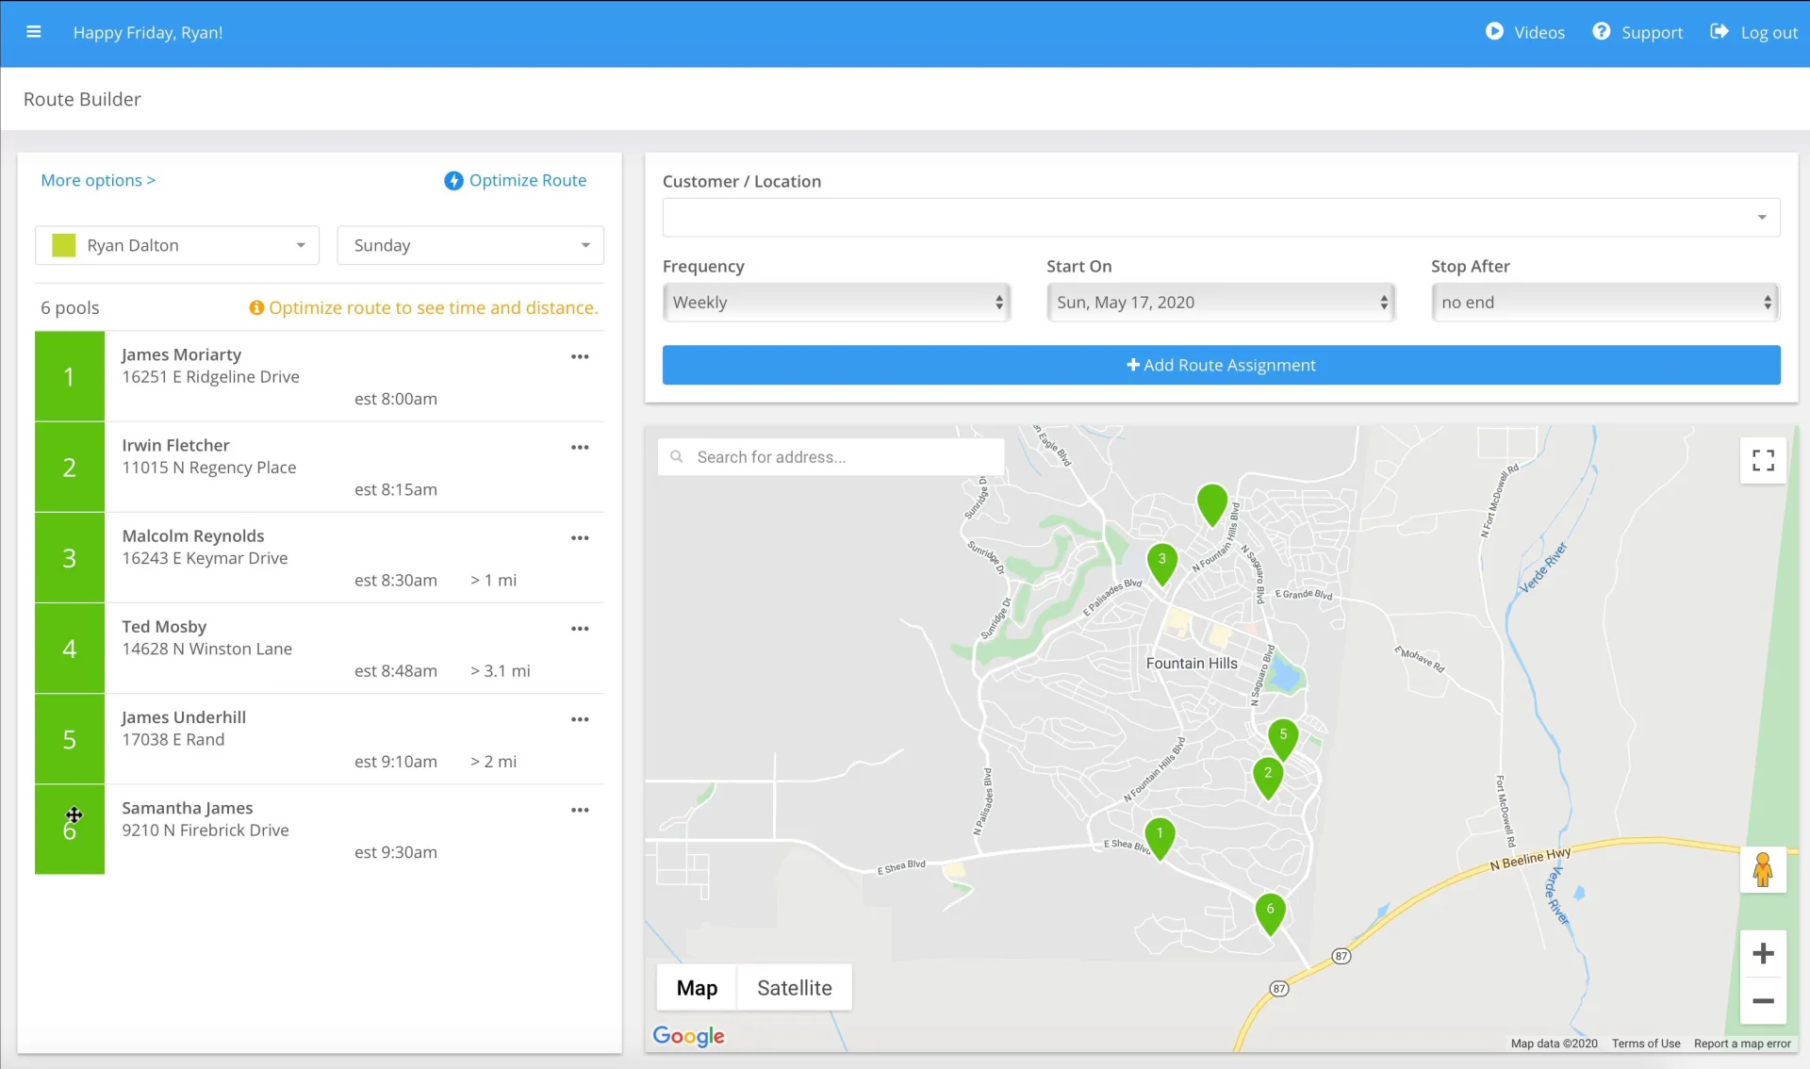The width and height of the screenshot is (1810, 1069).
Task: Open the Start On date dropdown
Action: coord(1221,303)
